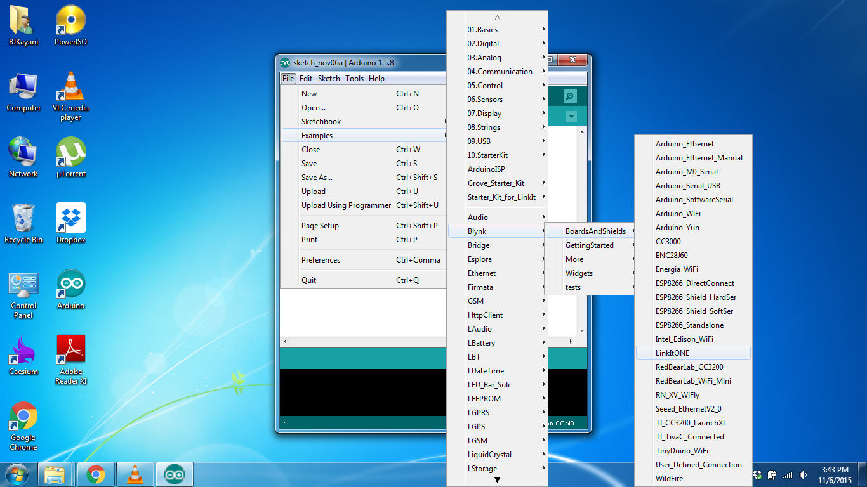Image resolution: width=867 pixels, height=487 pixels.
Task: Expand the 04.Communication examples submenu
Action: pyautogui.click(x=497, y=72)
